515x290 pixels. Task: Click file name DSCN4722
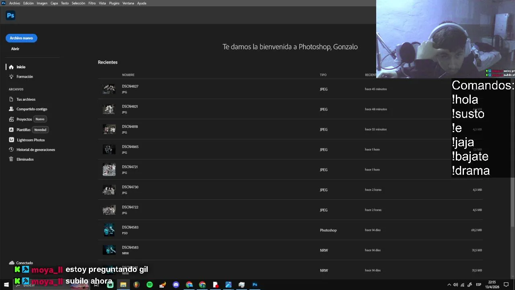pos(130,207)
